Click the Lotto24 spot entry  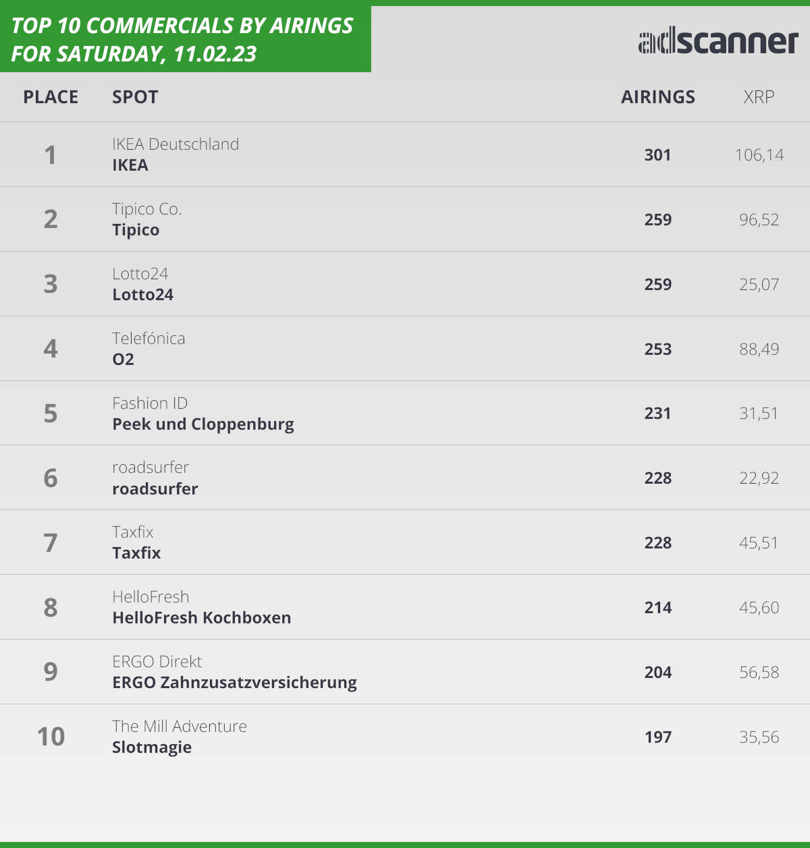point(142,295)
